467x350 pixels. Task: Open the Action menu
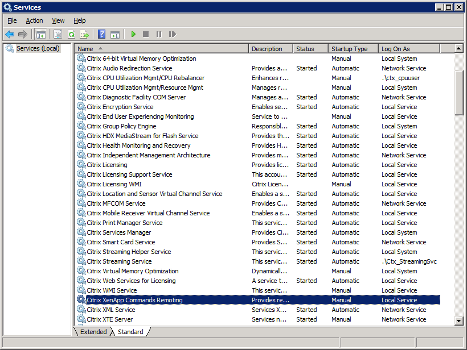34,20
